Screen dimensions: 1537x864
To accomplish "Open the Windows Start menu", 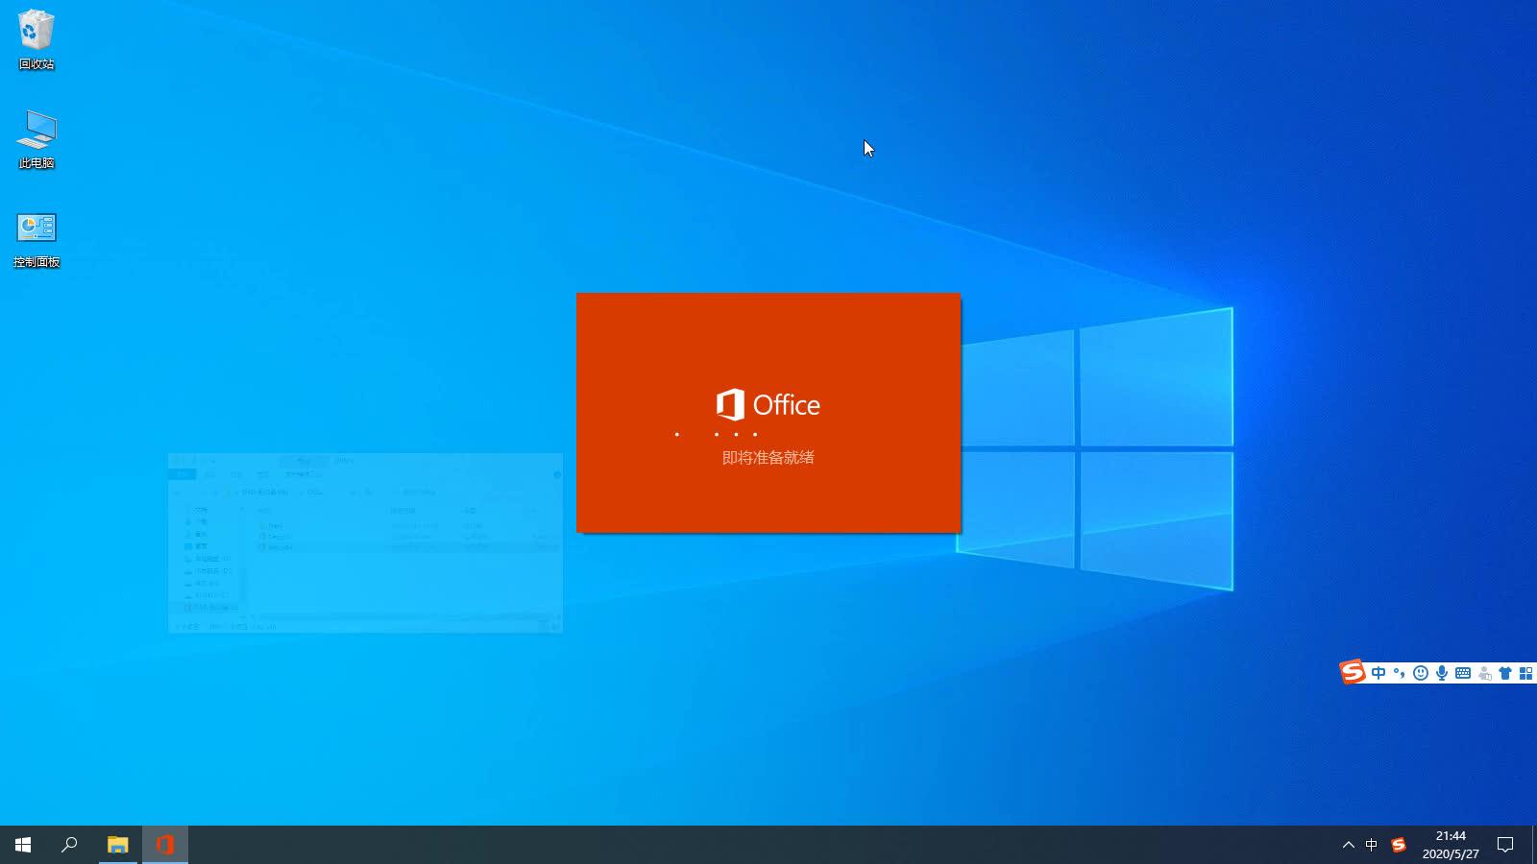I will [23, 845].
